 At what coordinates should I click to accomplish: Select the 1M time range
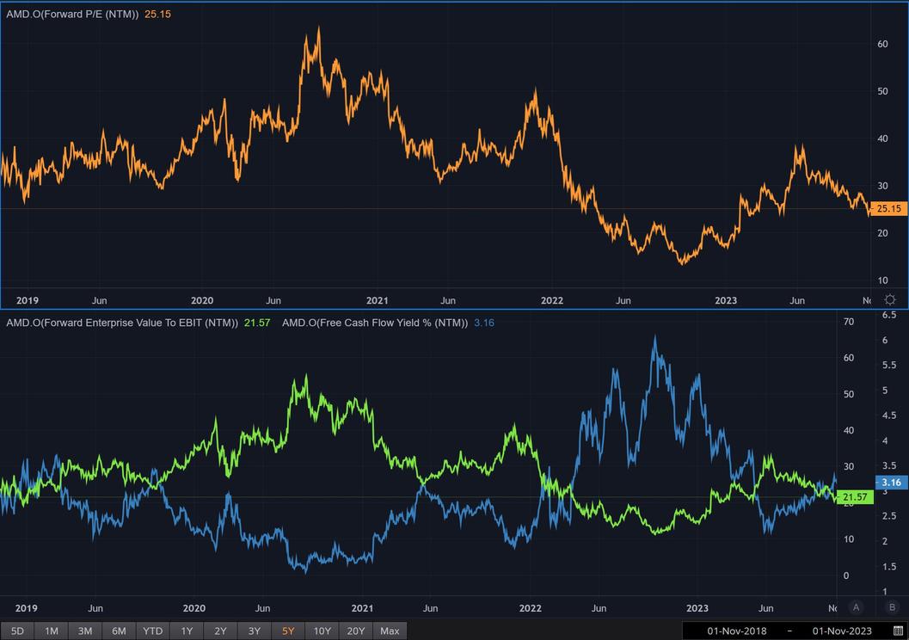coord(52,631)
